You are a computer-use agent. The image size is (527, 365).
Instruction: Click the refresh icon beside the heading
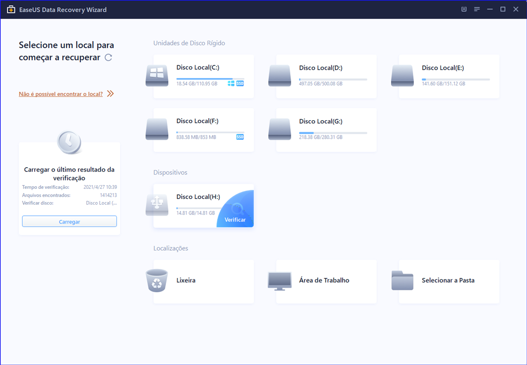(108, 57)
